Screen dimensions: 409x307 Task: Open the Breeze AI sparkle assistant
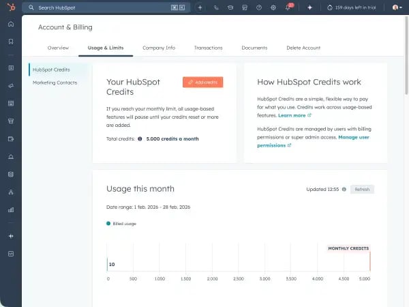pyautogui.click(x=309, y=8)
